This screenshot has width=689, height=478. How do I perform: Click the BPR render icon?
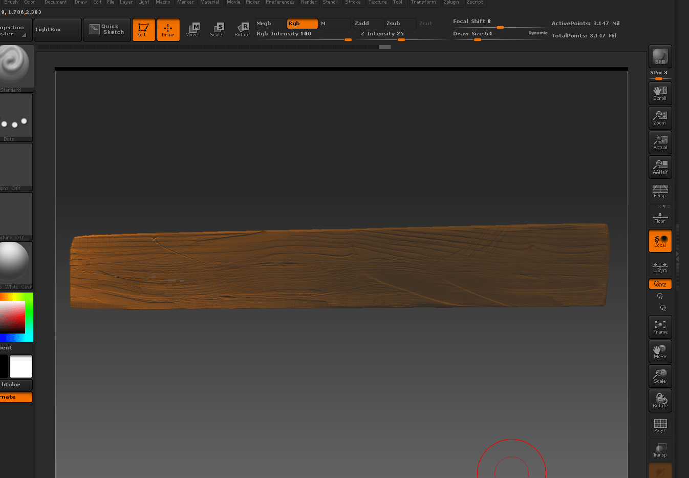[x=660, y=56]
